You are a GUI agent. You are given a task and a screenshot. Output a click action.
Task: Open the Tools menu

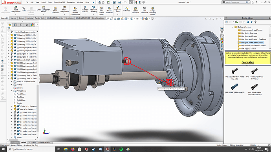(49, 2)
